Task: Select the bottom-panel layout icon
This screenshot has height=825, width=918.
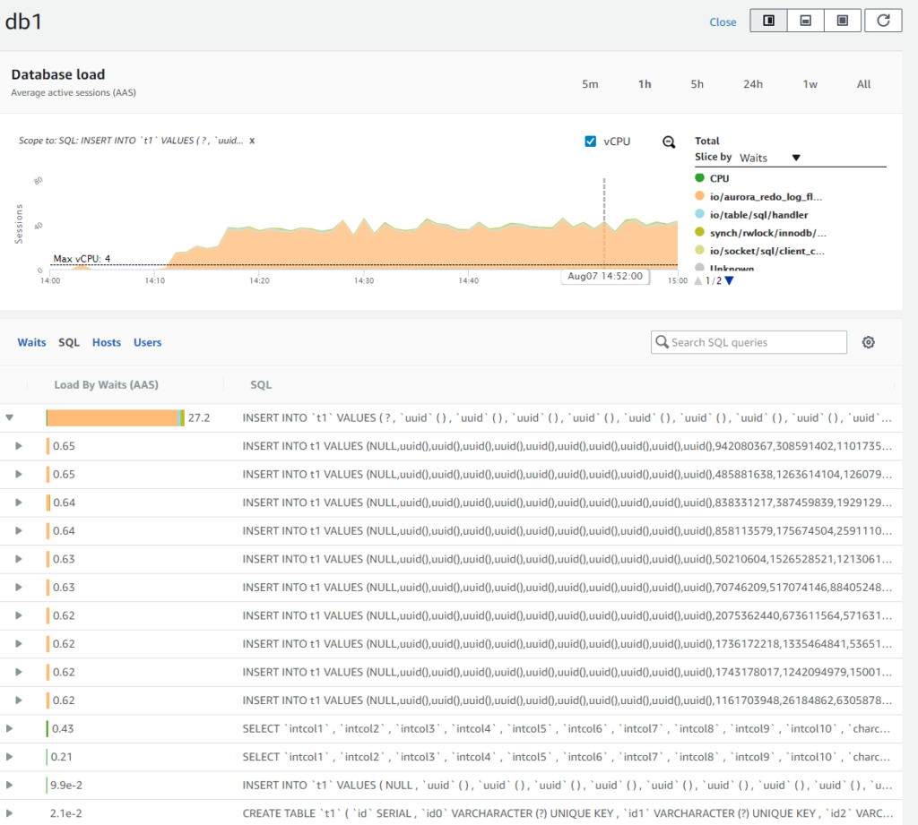Action: (x=806, y=21)
